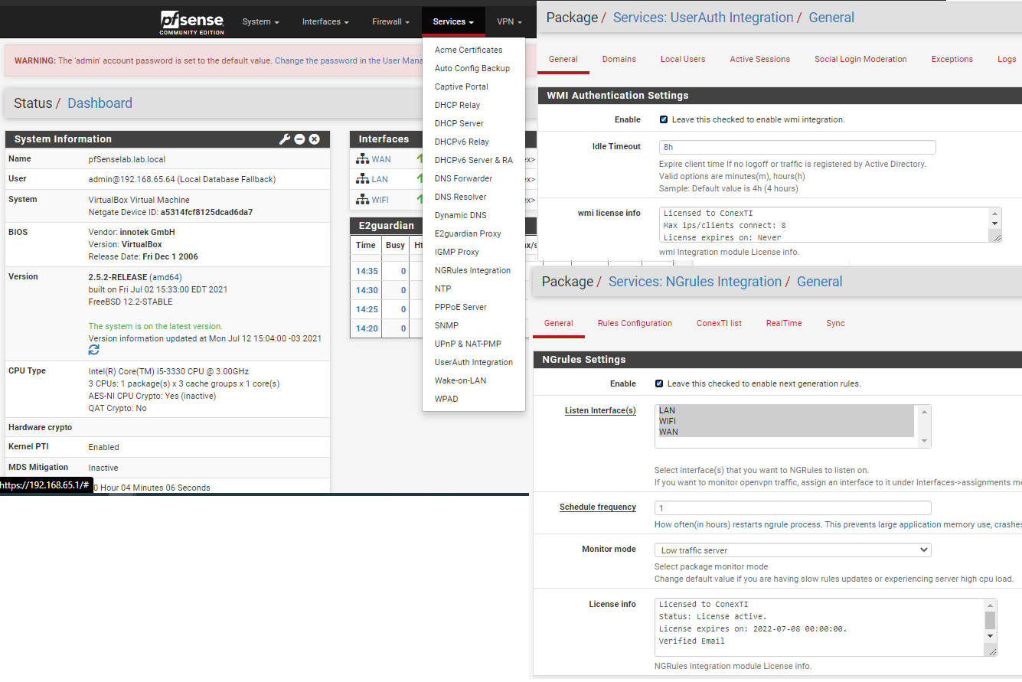Select LAN in Listen Interface(s) list
The width and height of the screenshot is (1022, 682).
click(786, 410)
